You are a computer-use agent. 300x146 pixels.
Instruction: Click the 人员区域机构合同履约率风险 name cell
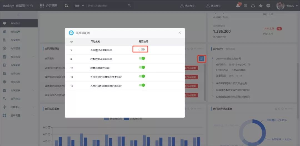(x=106, y=86)
